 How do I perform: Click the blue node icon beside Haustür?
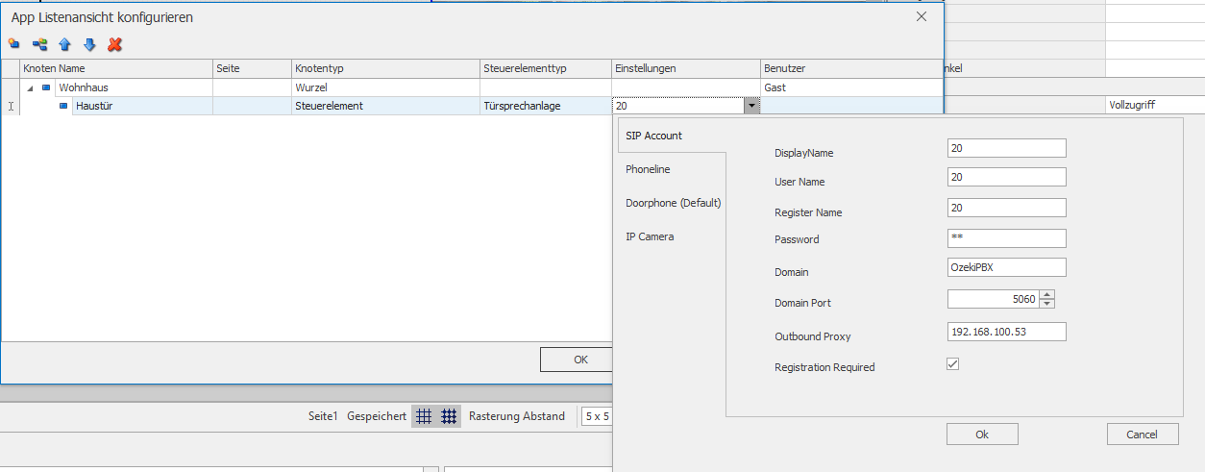[x=63, y=106]
